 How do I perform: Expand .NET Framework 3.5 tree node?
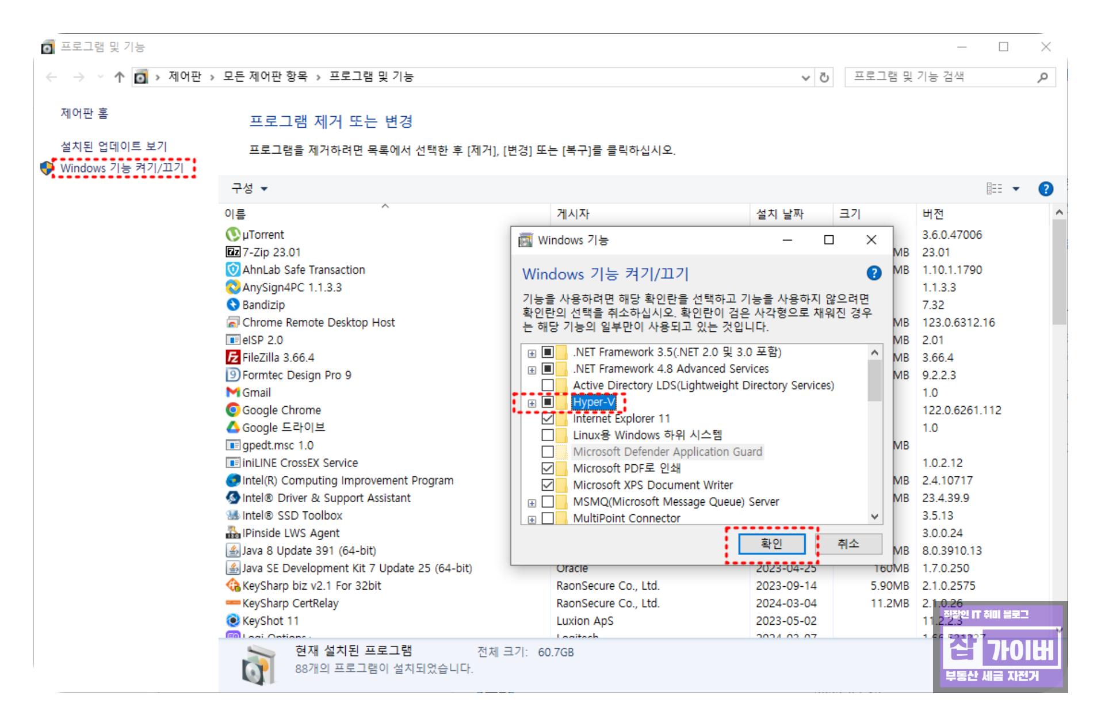(x=532, y=353)
